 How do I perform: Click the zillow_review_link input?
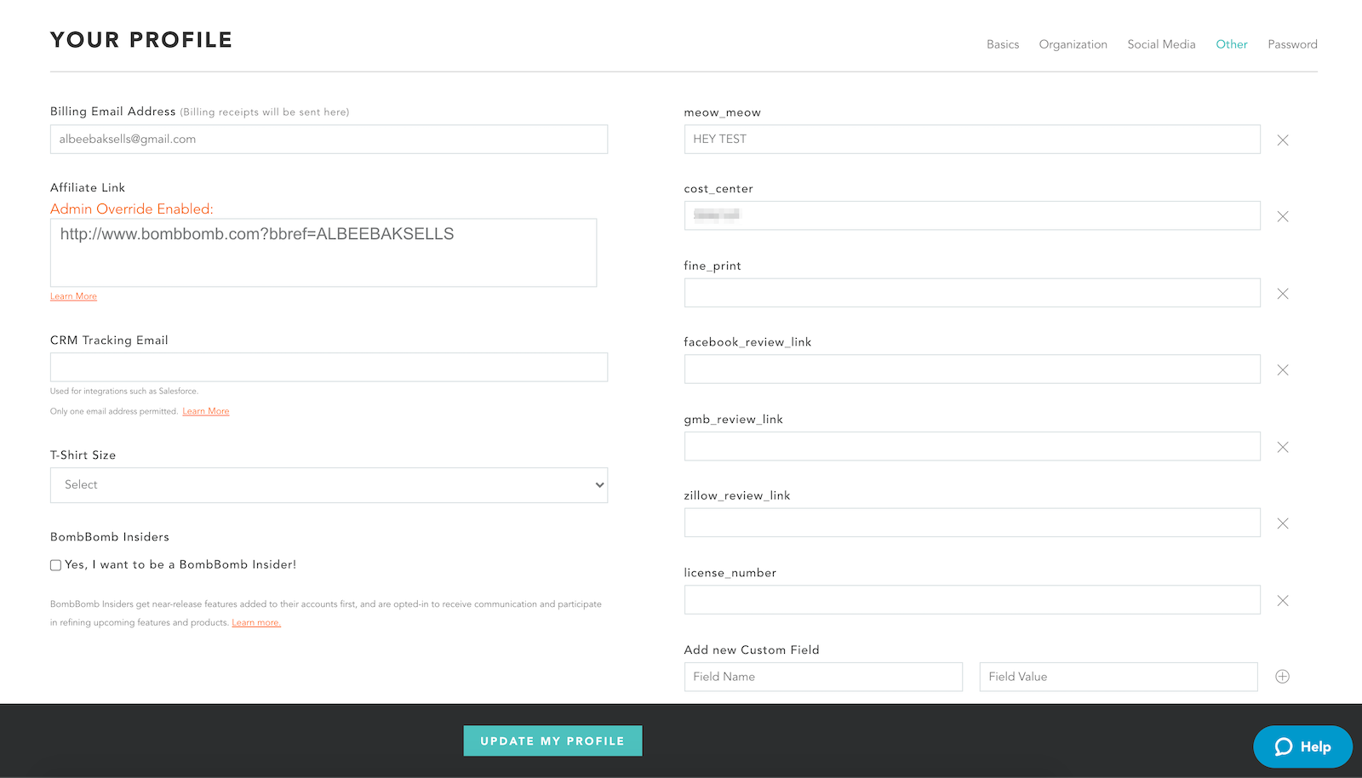tap(972, 523)
